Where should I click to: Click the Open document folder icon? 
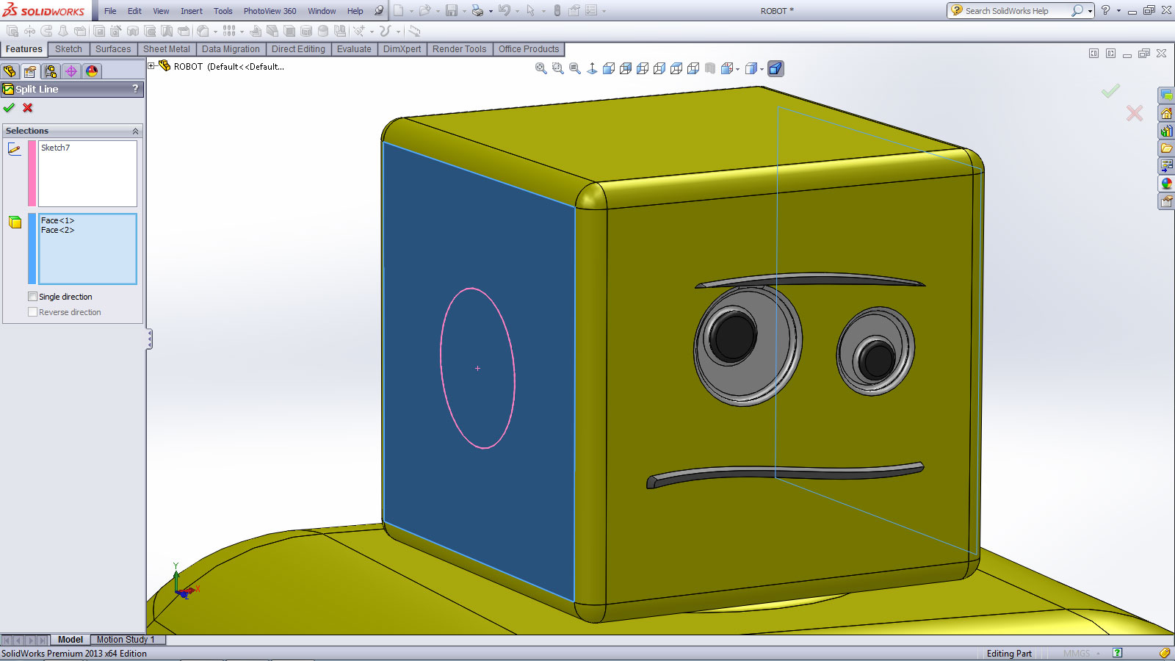pyautogui.click(x=424, y=10)
